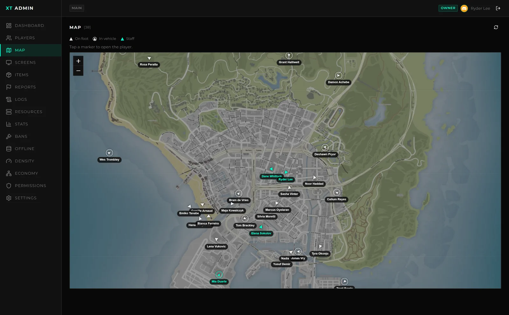Screen dimensions: 509x315
Task: Open Noor Haddad's on-foot marker arrow
Action: coord(315,177)
